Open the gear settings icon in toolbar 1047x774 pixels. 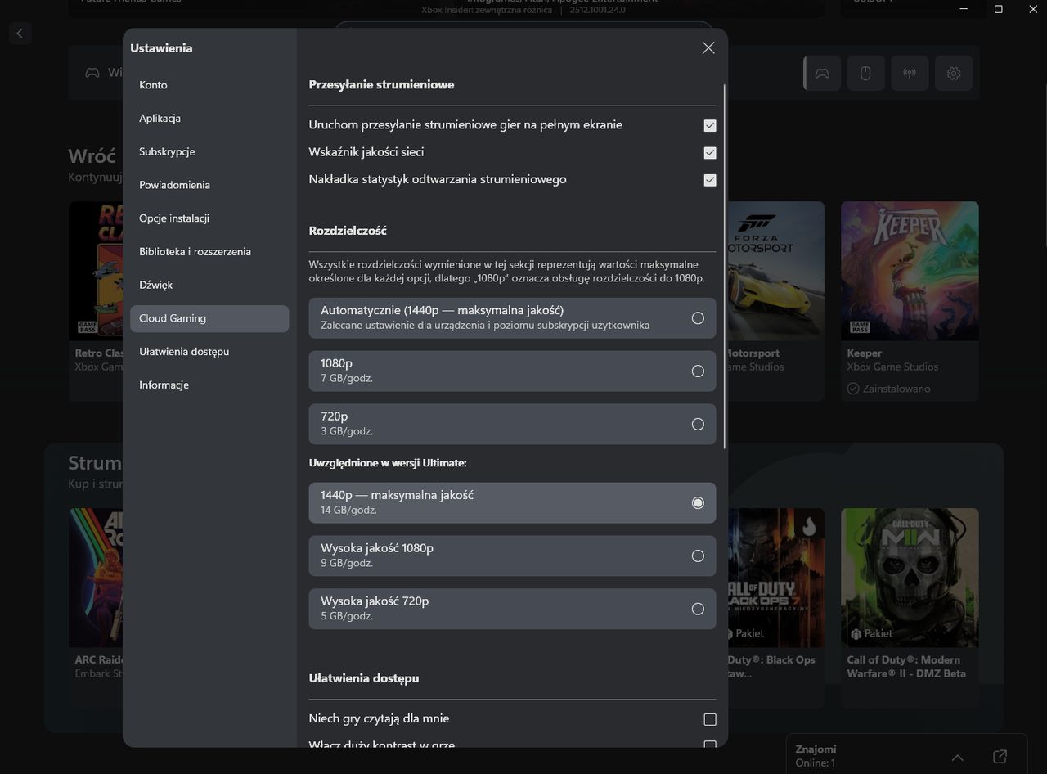coord(954,74)
